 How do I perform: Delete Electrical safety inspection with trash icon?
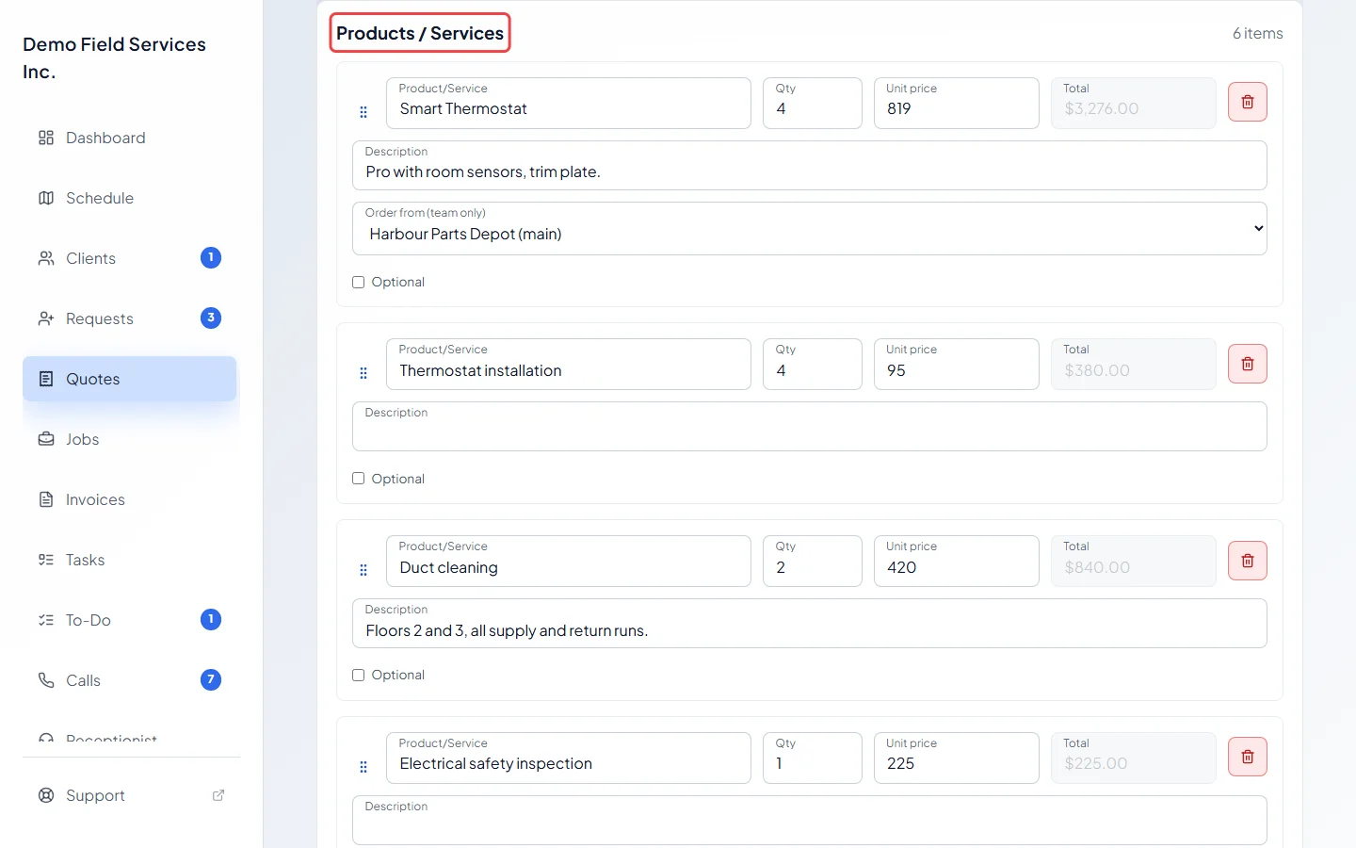(x=1247, y=757)
